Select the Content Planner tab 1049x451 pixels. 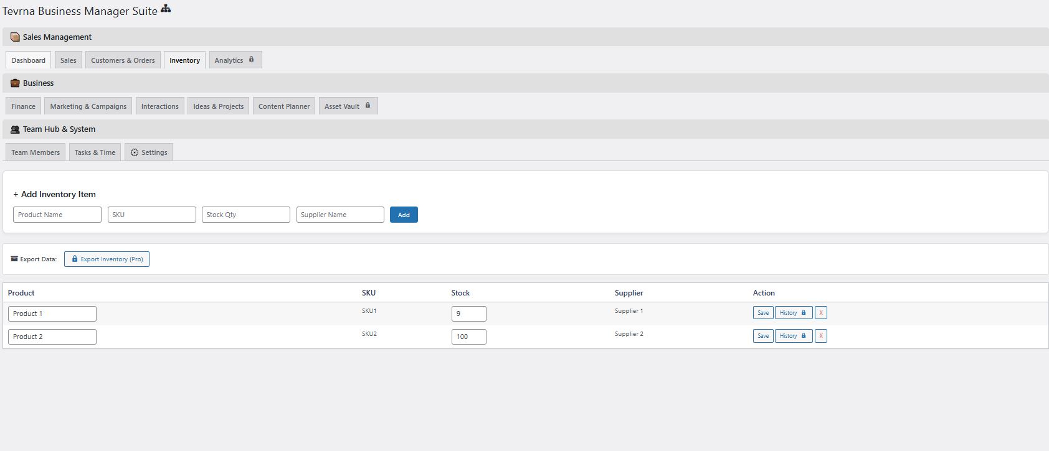[284, 106]
